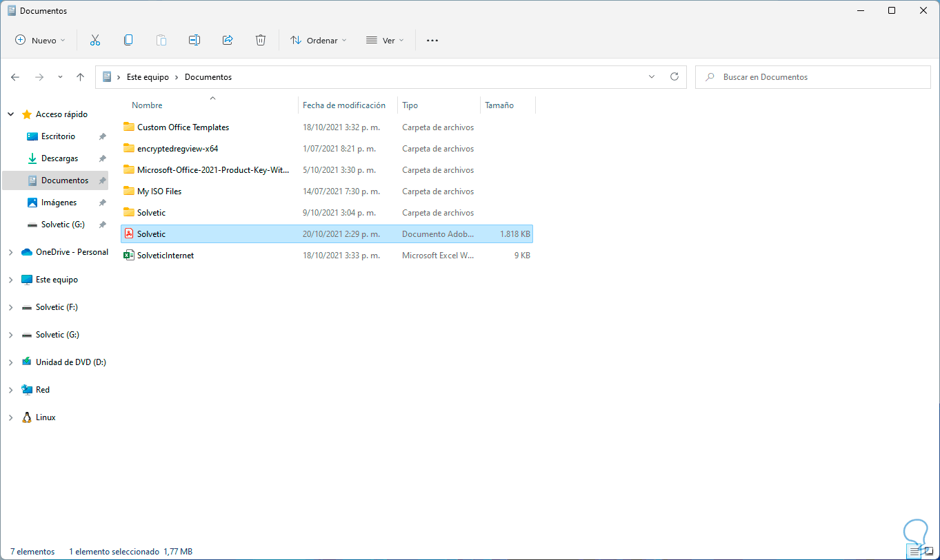Click the OneDrive cloud icon

pos(27,252)
